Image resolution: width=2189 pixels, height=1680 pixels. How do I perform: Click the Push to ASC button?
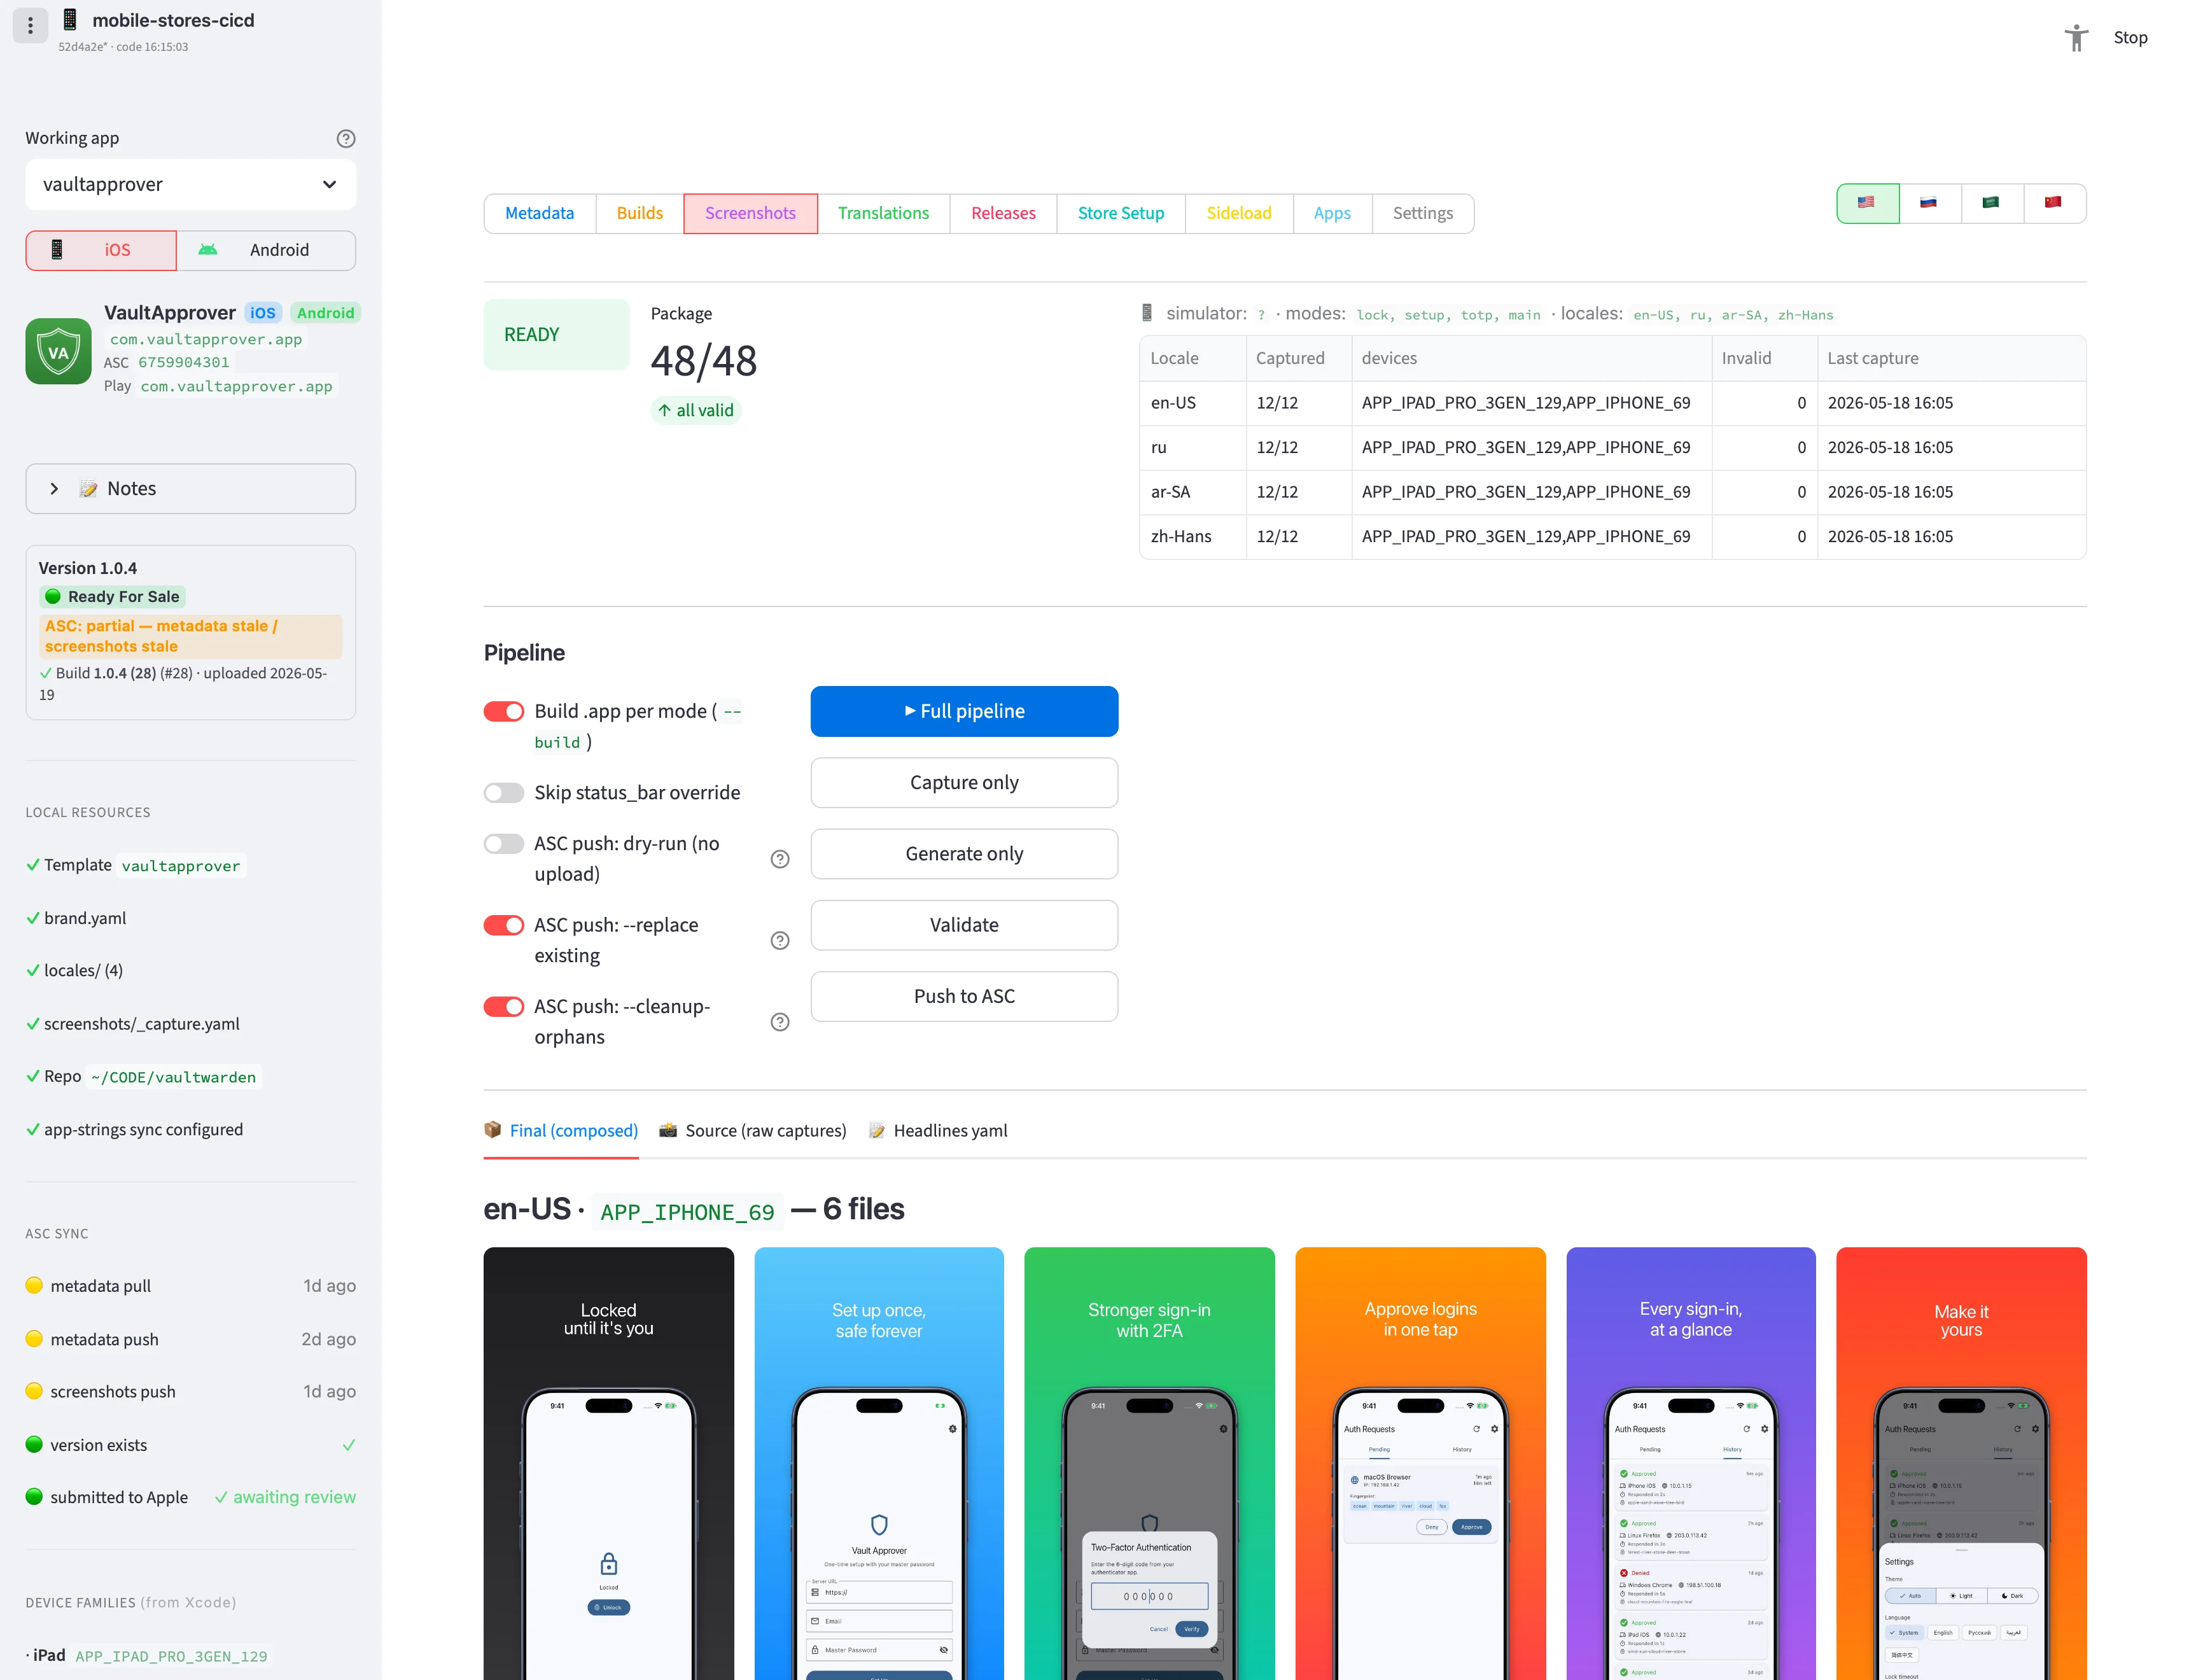click(x=964, y=996)
